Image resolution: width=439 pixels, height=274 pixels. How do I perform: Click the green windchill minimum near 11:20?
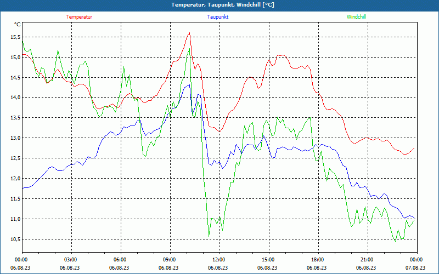209,236
